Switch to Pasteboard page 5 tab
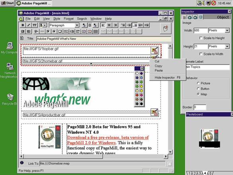This screenshot has width=233, height=175. (210, 173)
